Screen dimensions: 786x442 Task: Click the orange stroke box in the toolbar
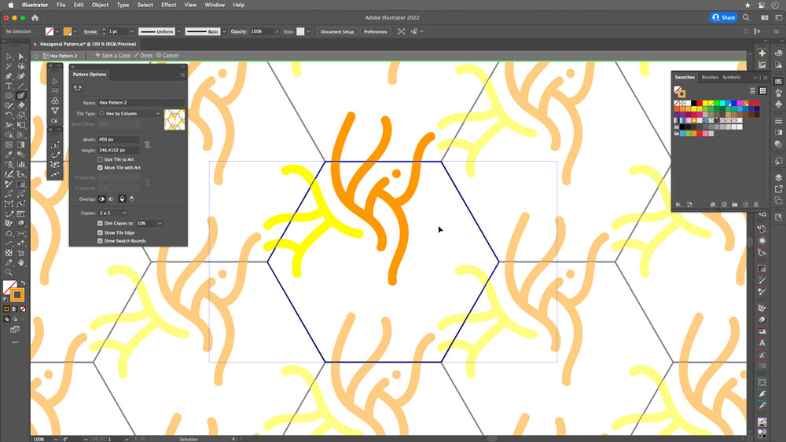pyautogui.click(x=17, y=295)
